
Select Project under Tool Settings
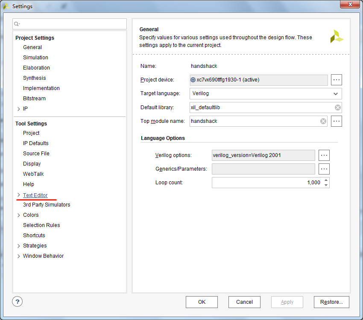tap(31, 133)
